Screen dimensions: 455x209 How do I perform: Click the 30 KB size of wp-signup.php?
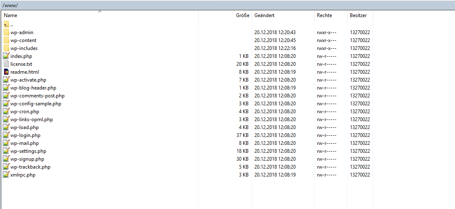[243, 159]
